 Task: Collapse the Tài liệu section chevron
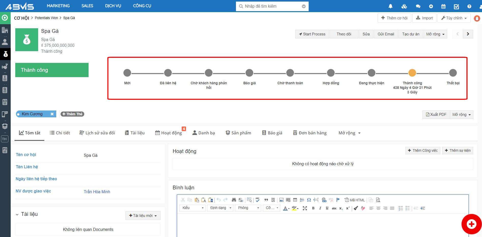[17, 215]
